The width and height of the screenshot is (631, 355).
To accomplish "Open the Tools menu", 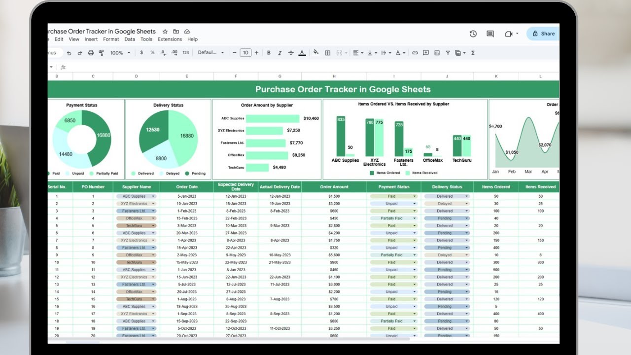I will click(x=146, y=39).
